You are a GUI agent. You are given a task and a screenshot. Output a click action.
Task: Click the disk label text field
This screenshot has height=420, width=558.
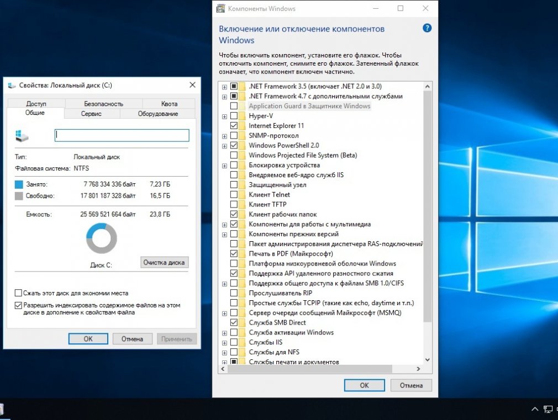pyautogui.click(x=122, y=135)
